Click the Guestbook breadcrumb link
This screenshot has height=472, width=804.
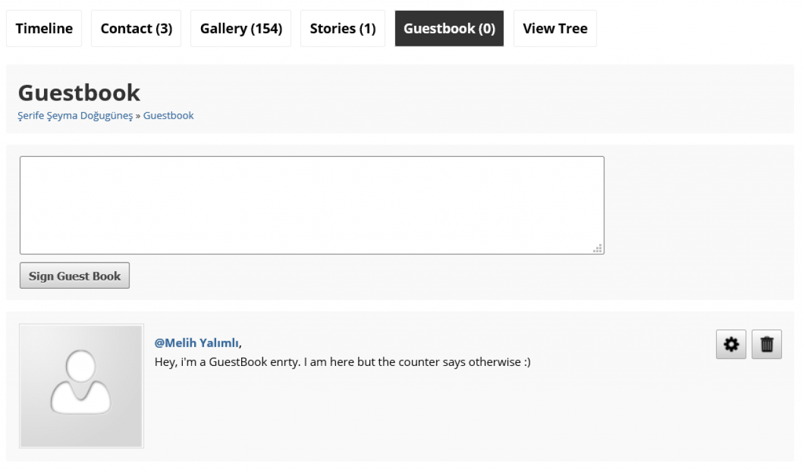coord(168,115)
